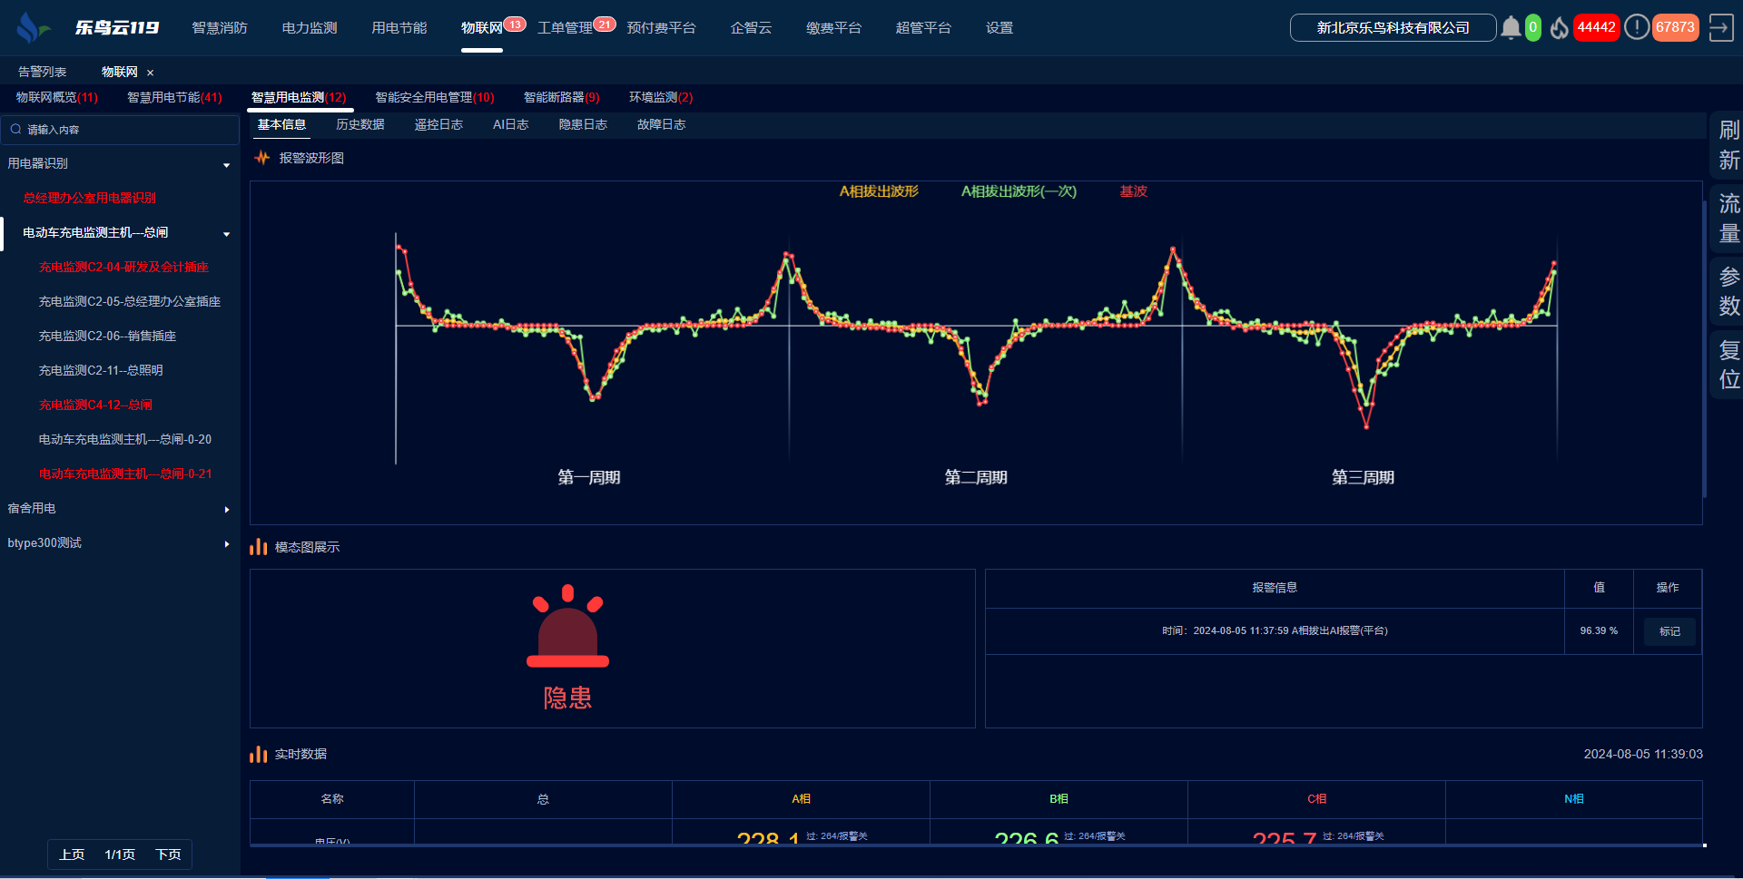Click the search magnifier icon in sidebar
The width and height of the screenshot is (1743, 879).
coord(16,130)
